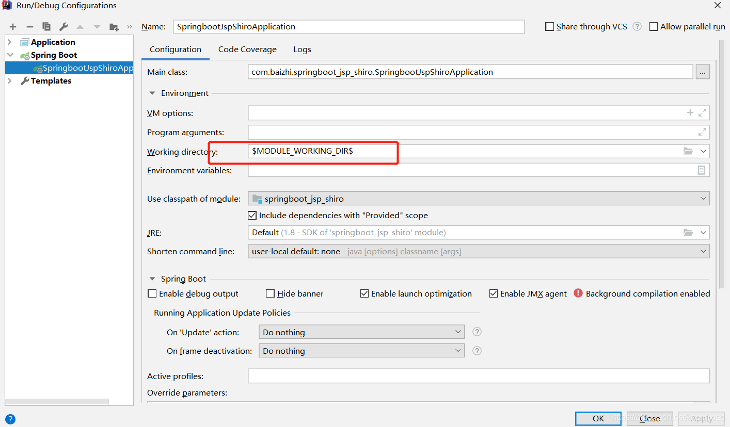Click the red background compilation warning icon
Viewport: 730px width, 427px height.
pyautogui.click(x=578, y=293)
